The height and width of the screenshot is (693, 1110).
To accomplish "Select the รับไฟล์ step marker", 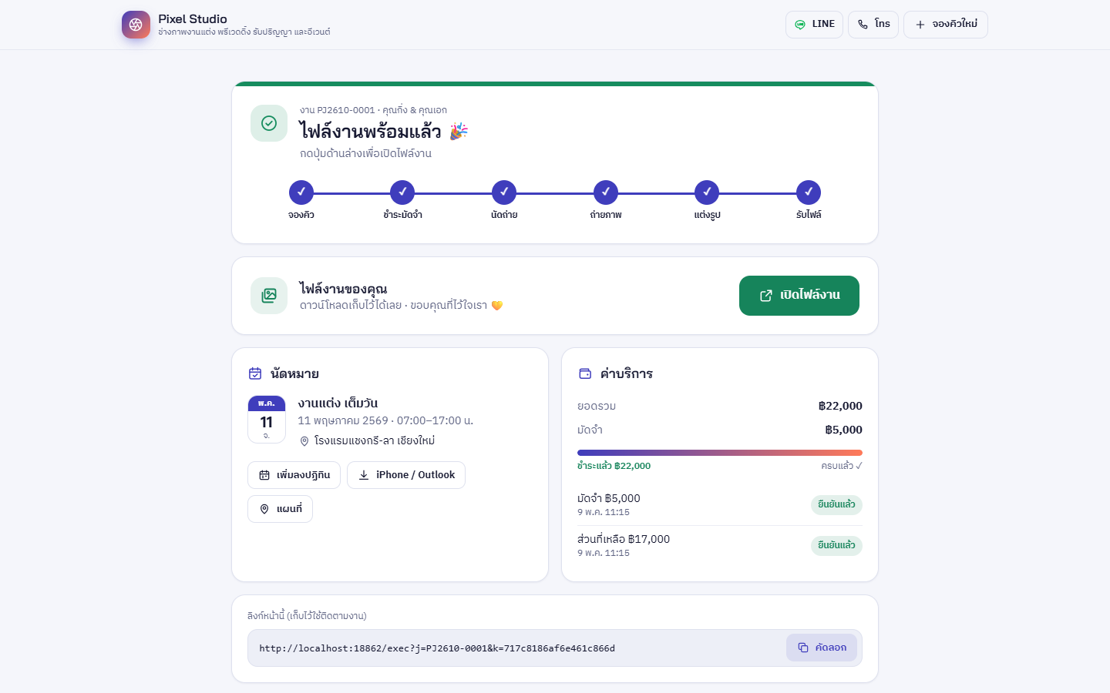I will pos(809,192).
